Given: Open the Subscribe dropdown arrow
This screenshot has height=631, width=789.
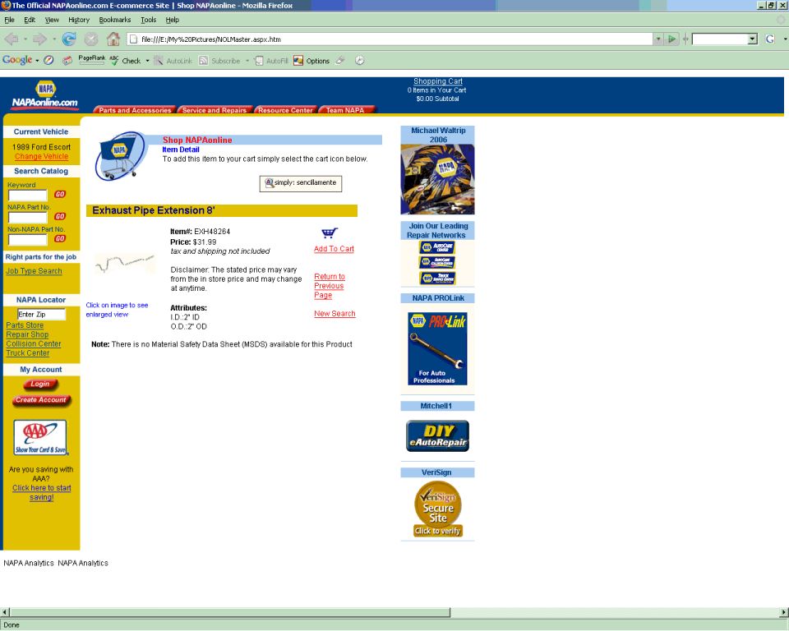Looking at the screenshot, I should [247, 61].
